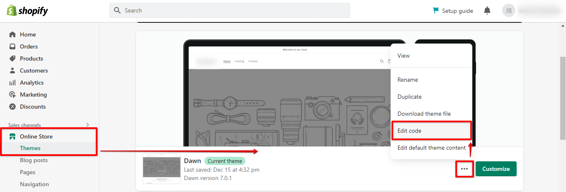This screenshot has height=192, width=566.
Task: Click Dawn version 7.0.1 text
Action: (x=208, y=178)
